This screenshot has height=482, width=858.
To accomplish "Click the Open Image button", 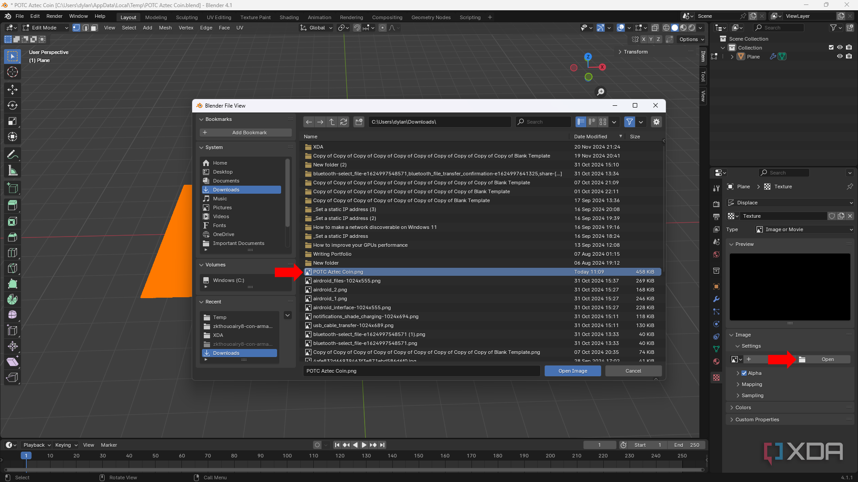I will pyautogui.click(x=572, y=371).
